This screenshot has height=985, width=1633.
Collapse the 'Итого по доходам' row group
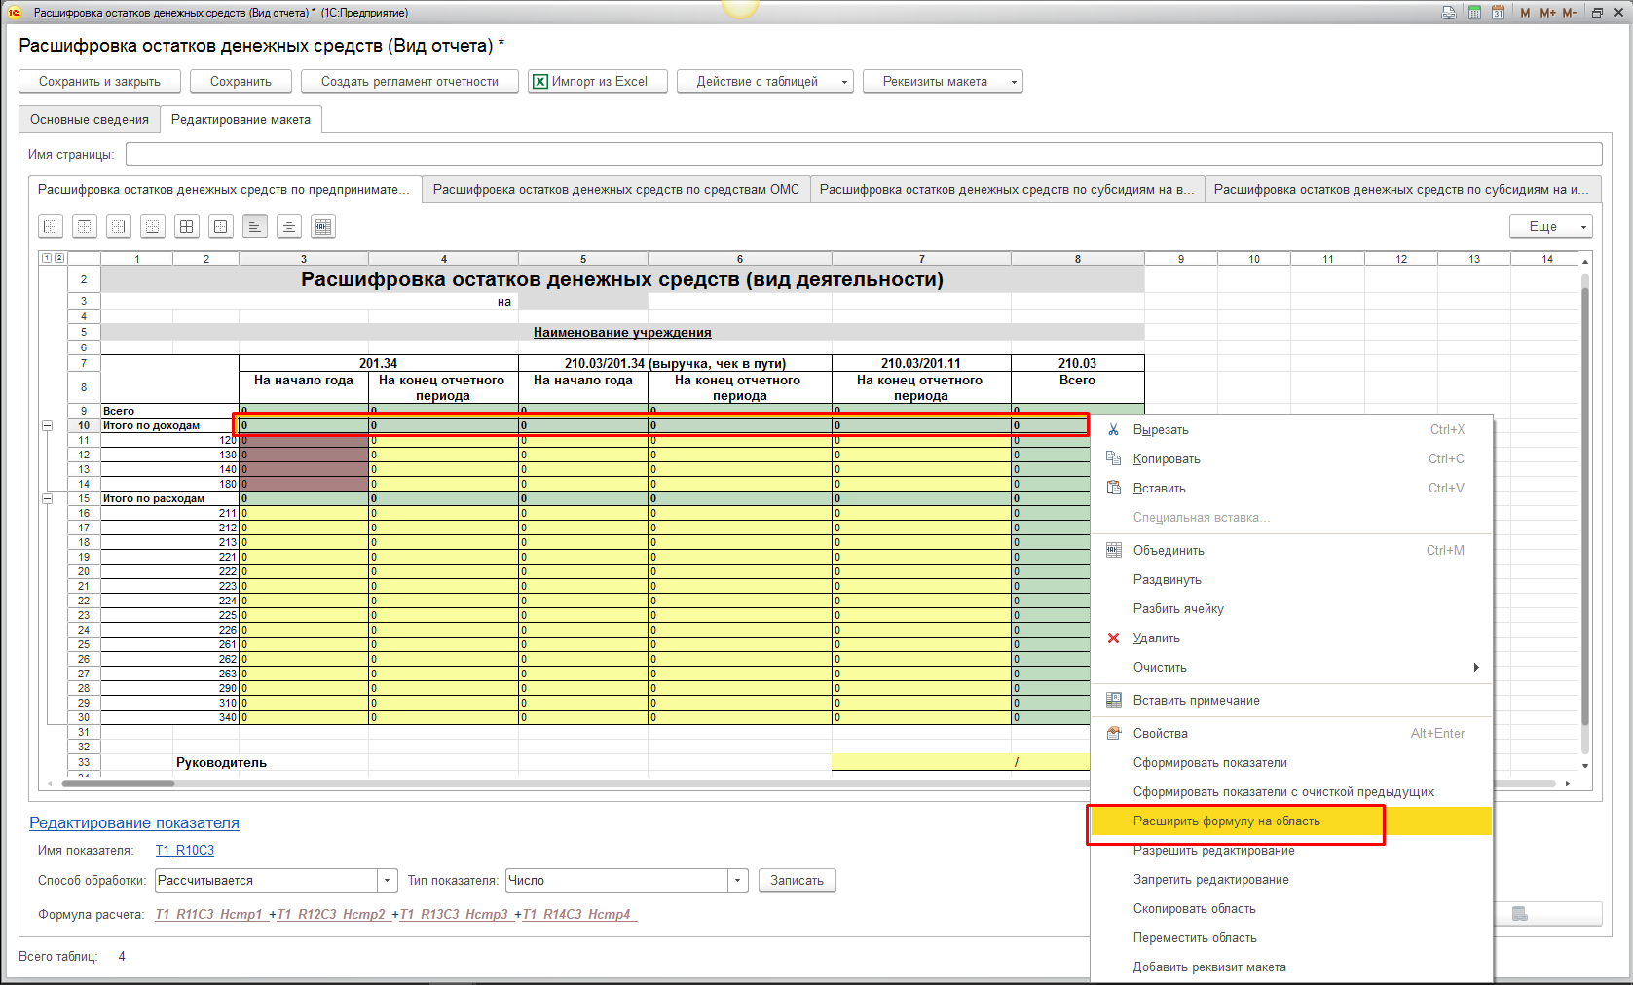[x=47, y=426]
